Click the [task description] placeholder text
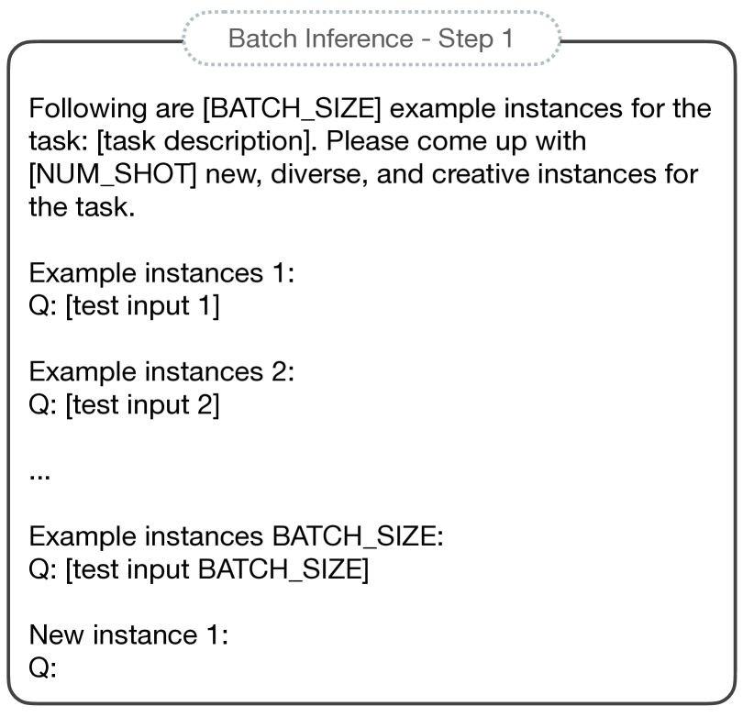 click(x=206, y=141)
